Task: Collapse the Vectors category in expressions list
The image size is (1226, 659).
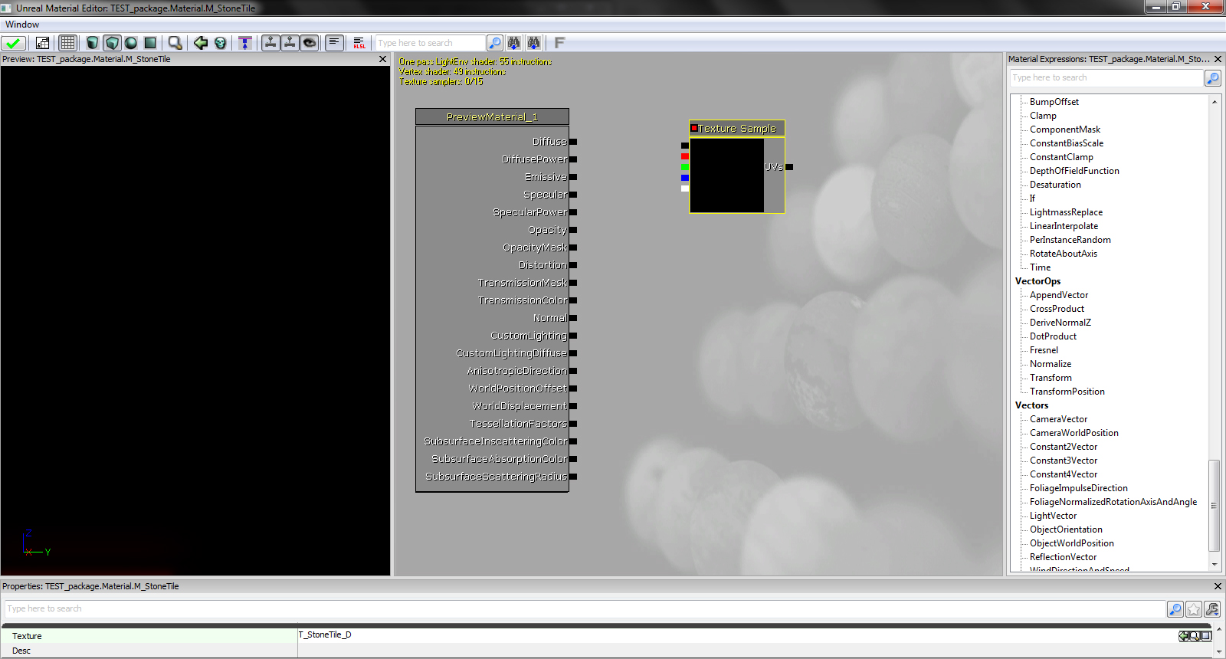Action: [1031, 405]
